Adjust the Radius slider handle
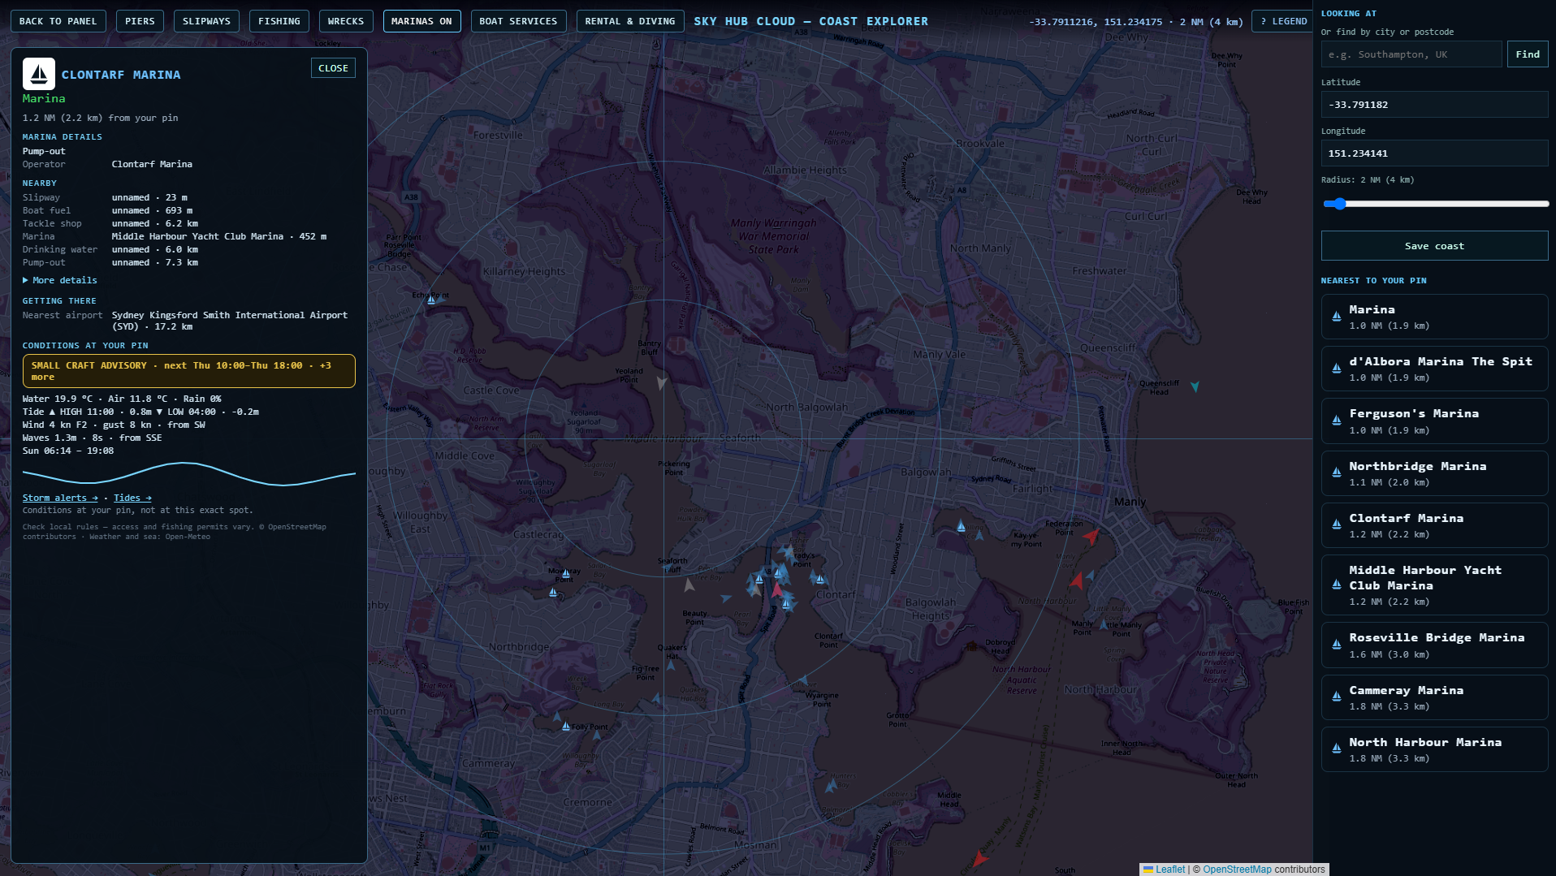The width and height of the screenshot is (1556, 876). [1339, 204]
